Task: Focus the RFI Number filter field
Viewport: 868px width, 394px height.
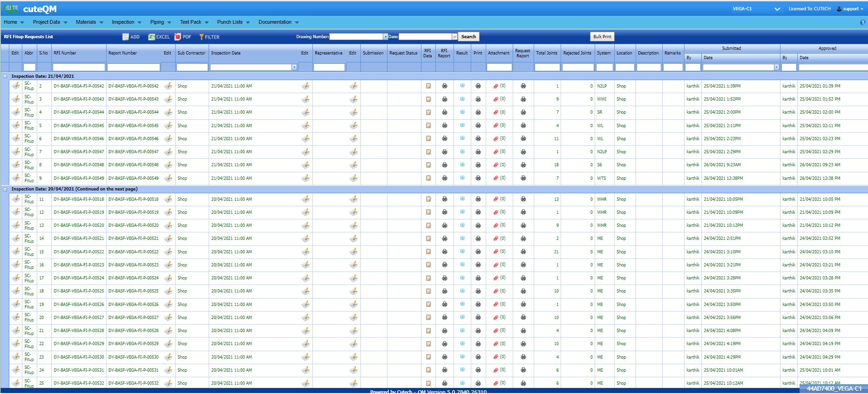Action: (79, 68)
